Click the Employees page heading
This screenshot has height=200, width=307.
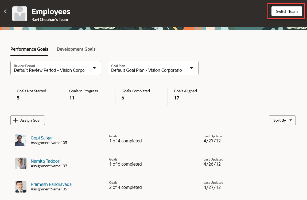pos(51,12)
